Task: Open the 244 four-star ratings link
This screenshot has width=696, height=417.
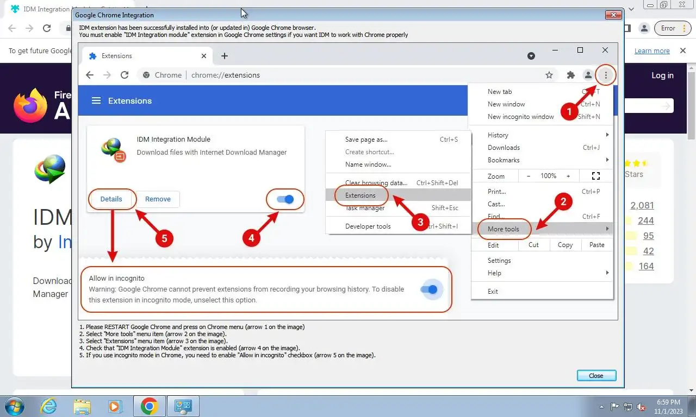Action: click(x=646, y=220)
